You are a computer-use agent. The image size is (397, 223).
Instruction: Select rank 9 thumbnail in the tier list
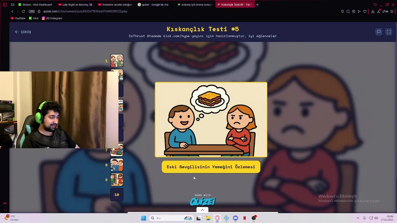pyautogui.click(x=117, y=180)
